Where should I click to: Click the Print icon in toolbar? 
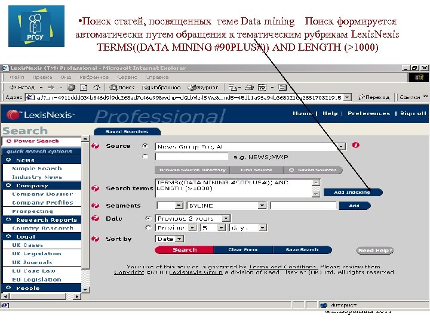pos(249,88)
